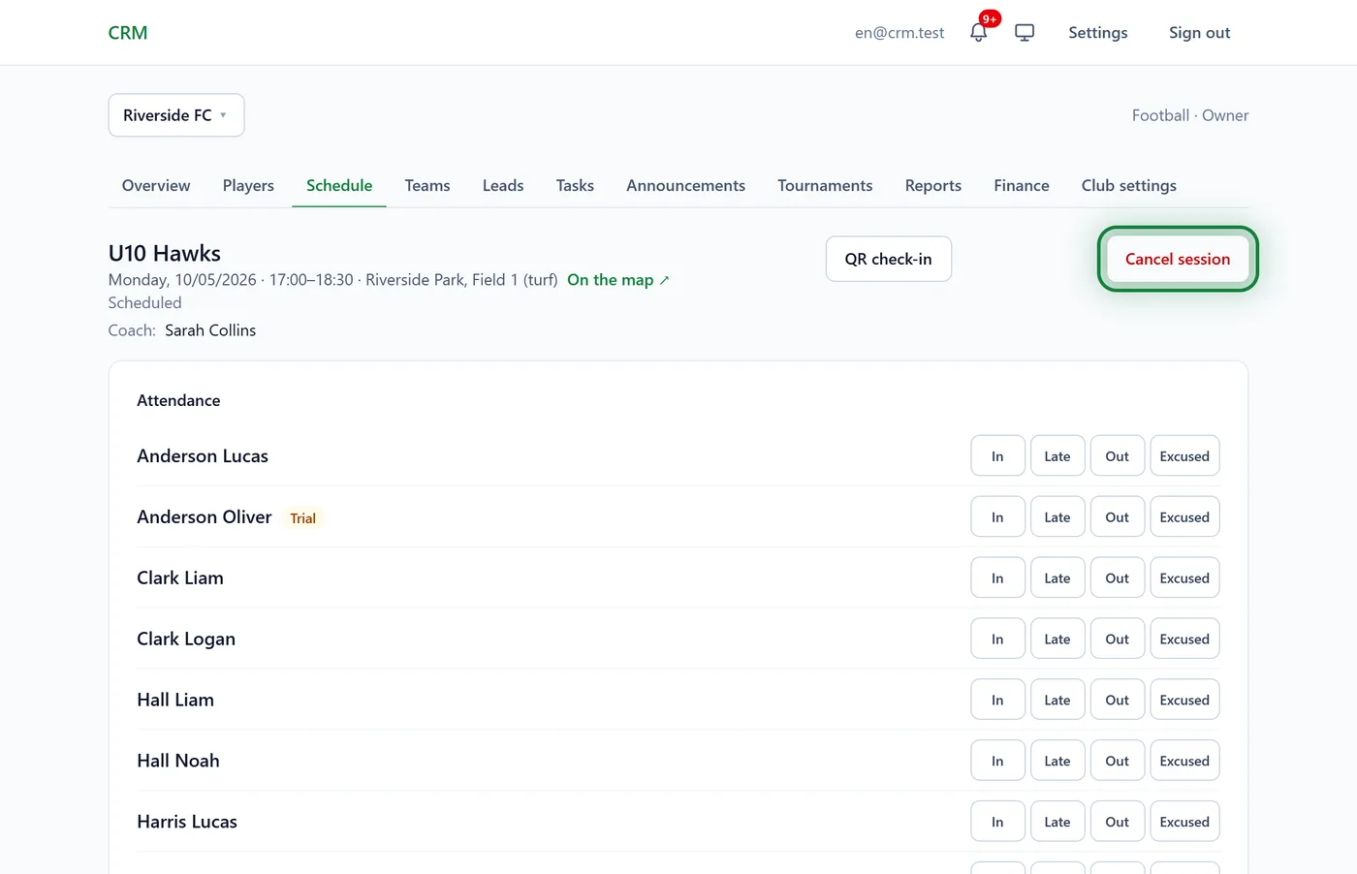Mark Hall Noah as Late

(1057, 762)
